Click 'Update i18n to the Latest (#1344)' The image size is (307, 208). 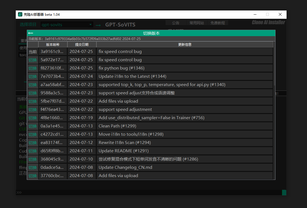tap(132, 76)
